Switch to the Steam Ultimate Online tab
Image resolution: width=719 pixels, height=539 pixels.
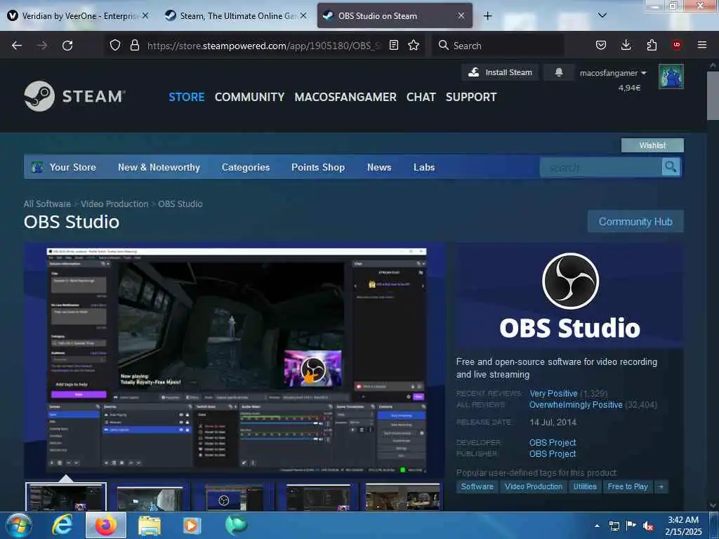click(x=236, y=15)
